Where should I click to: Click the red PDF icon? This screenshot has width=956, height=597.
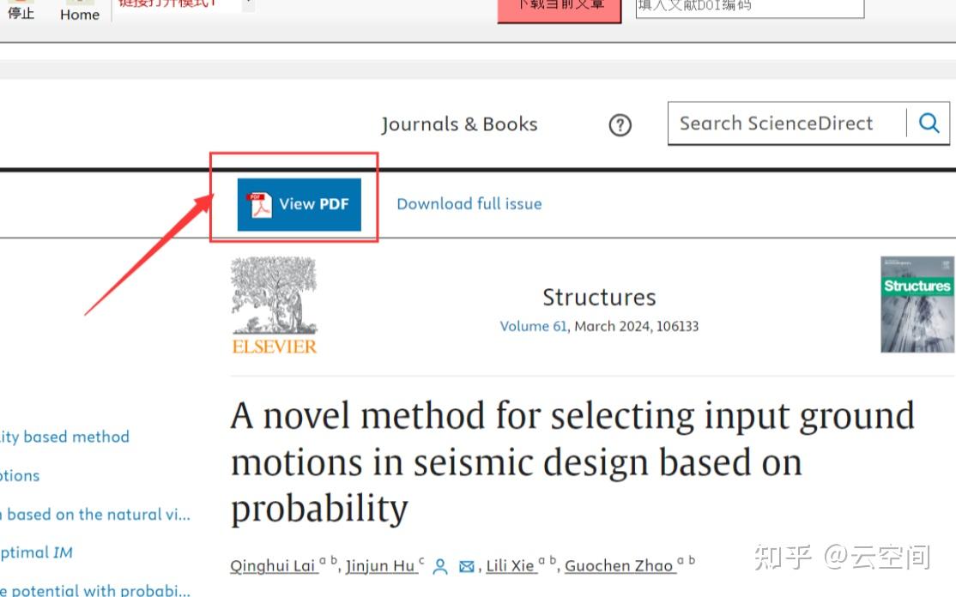[x=259, y=204]
